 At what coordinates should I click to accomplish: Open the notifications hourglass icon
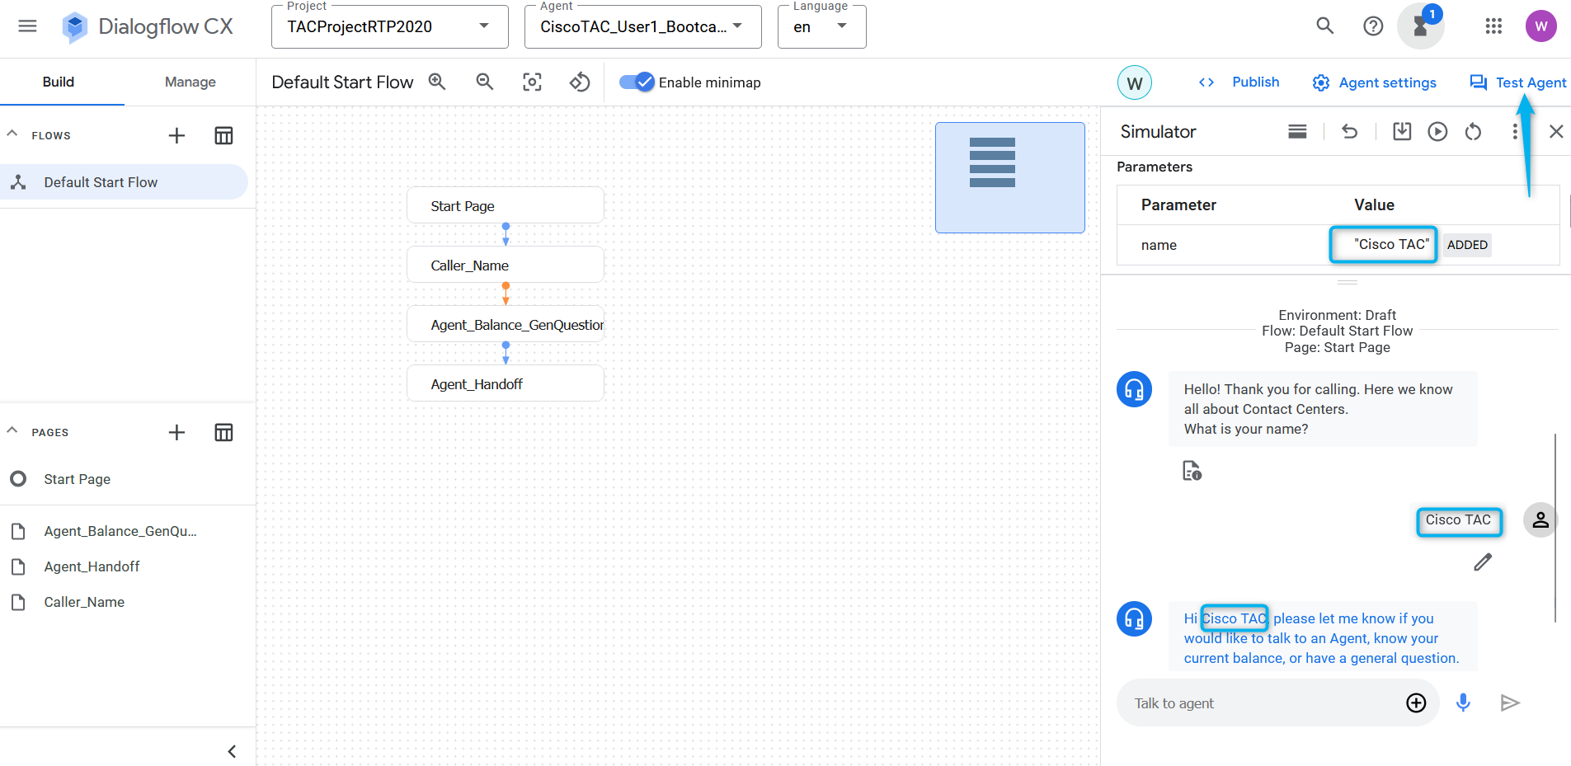(1420, 26)
